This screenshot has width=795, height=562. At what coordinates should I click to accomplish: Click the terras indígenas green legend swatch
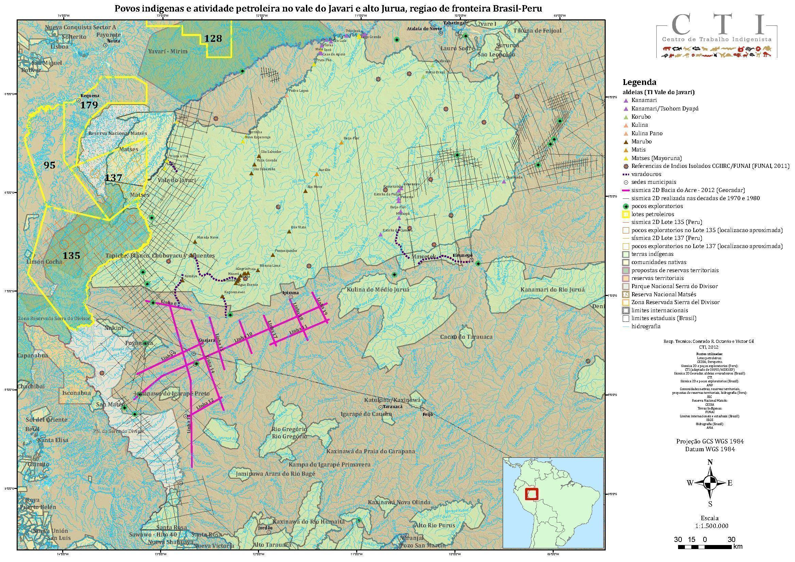click(625, 254)
